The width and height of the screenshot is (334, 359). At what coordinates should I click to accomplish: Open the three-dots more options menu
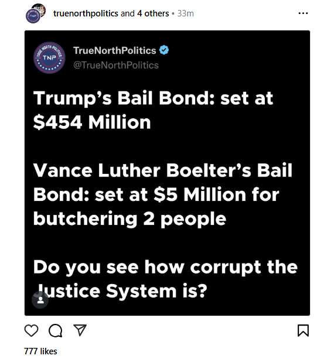point(303,13)
